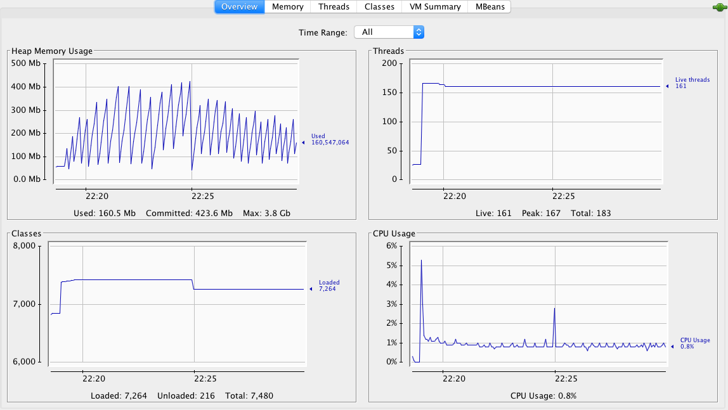This screenshot has height=410, width=728.
Task: Go to the VM Summary tab
Action: tap(434, 7)
